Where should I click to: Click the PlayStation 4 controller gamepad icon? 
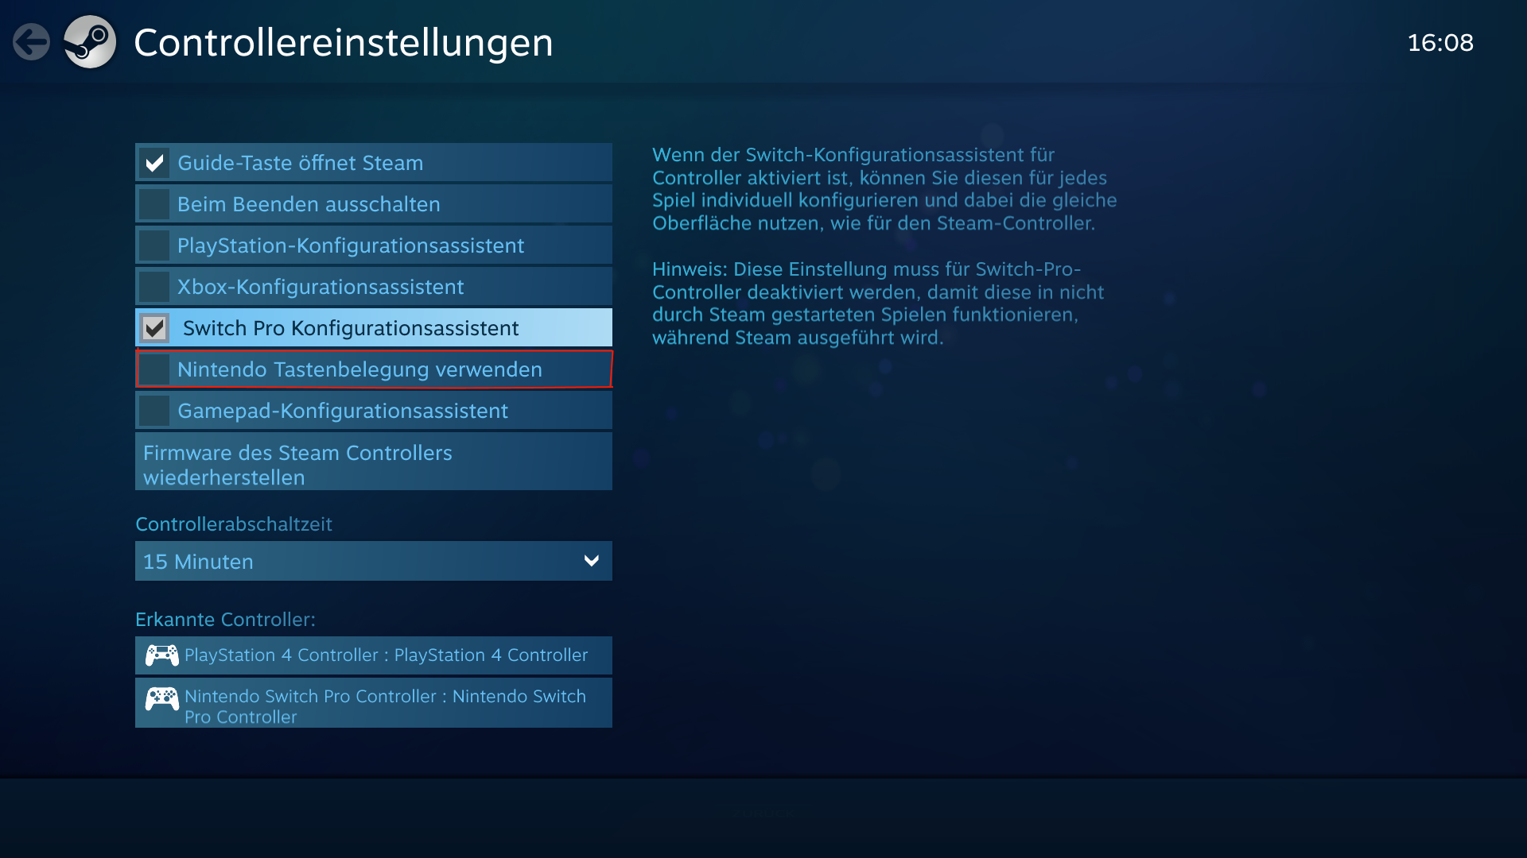(x=161, y=655)
